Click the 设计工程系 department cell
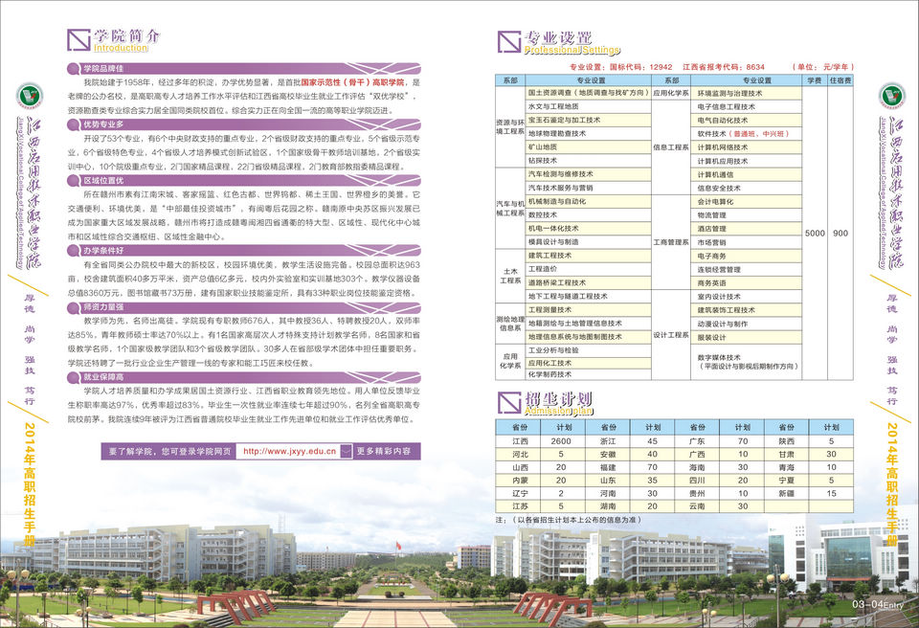 coord(671,335)
